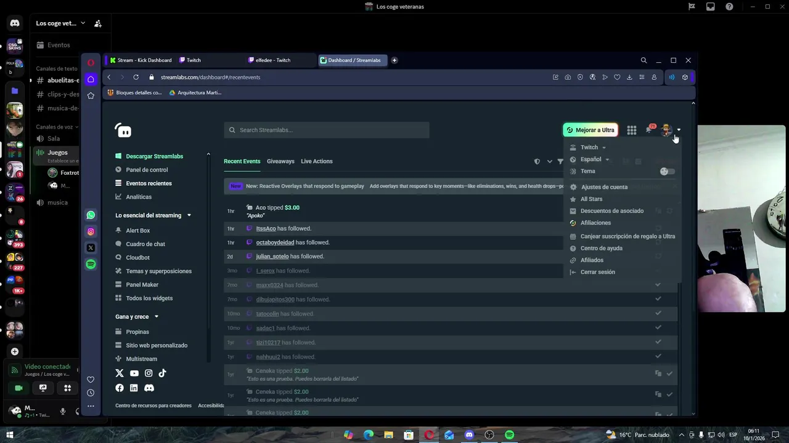This screenshot has height=443, width=789.
Task: Open Spotify from the Windows taskbar
Action: click(509, 435)
